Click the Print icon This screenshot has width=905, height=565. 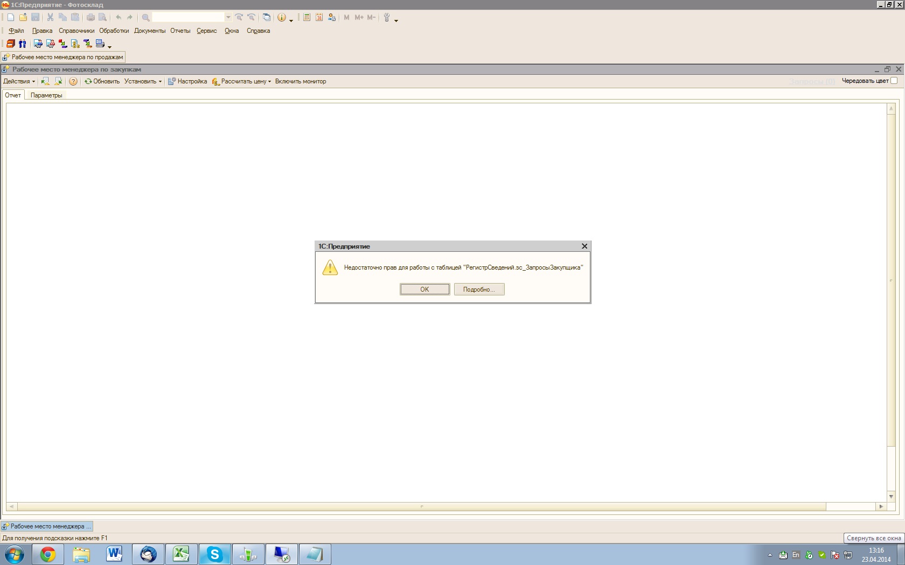tap(90, 18)
